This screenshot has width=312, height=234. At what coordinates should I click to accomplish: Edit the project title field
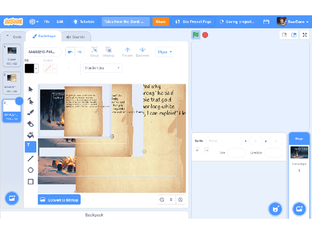click(x=125, y=21)
